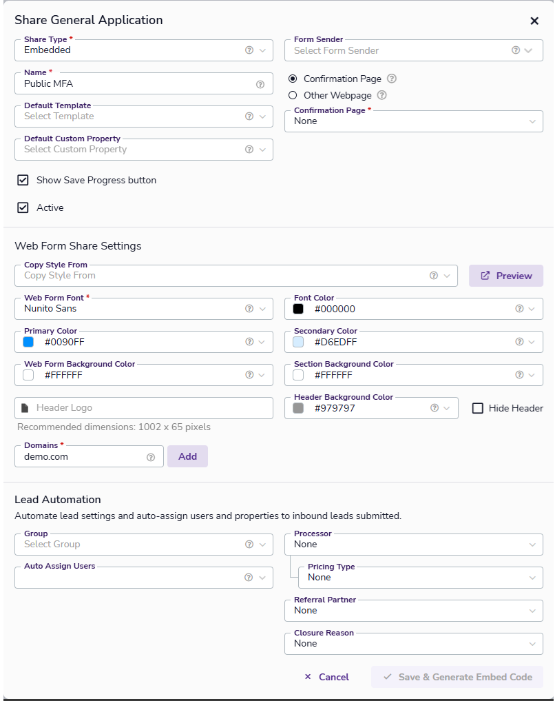Close the Share General Application dialog
The image size is (555, 701).
pyautogui.click(x=534, y=21)
